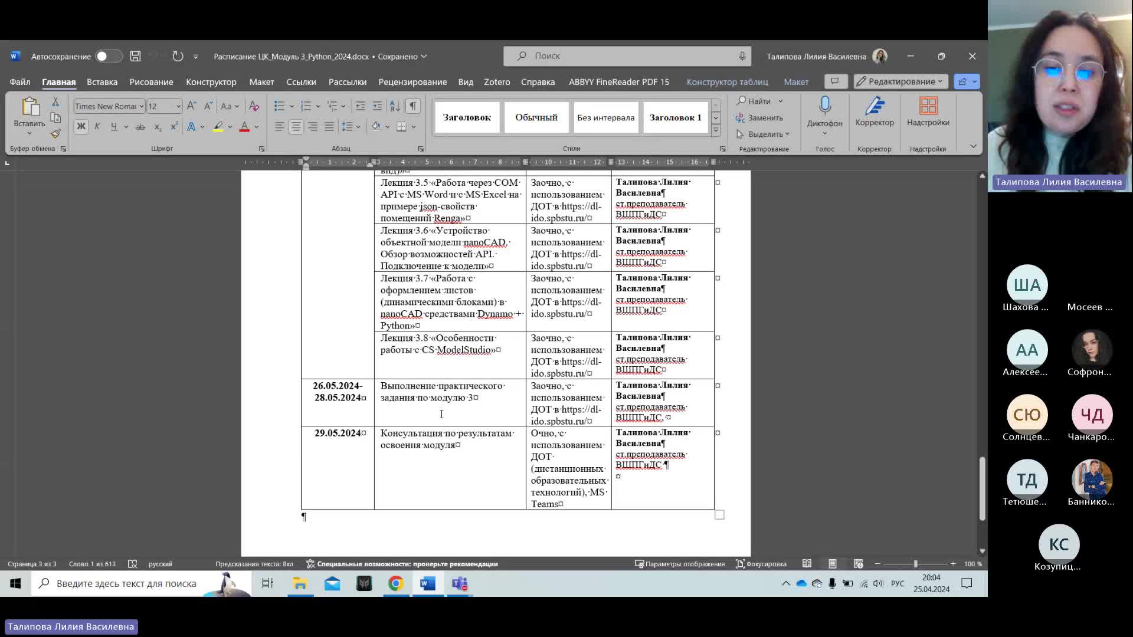Open Microsoft Teams from the taskbar
This screenshot has width=1133, height=637.
[460, 583]
